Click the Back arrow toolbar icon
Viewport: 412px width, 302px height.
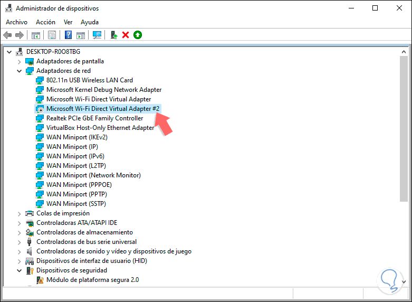click(x=7, y=35)
